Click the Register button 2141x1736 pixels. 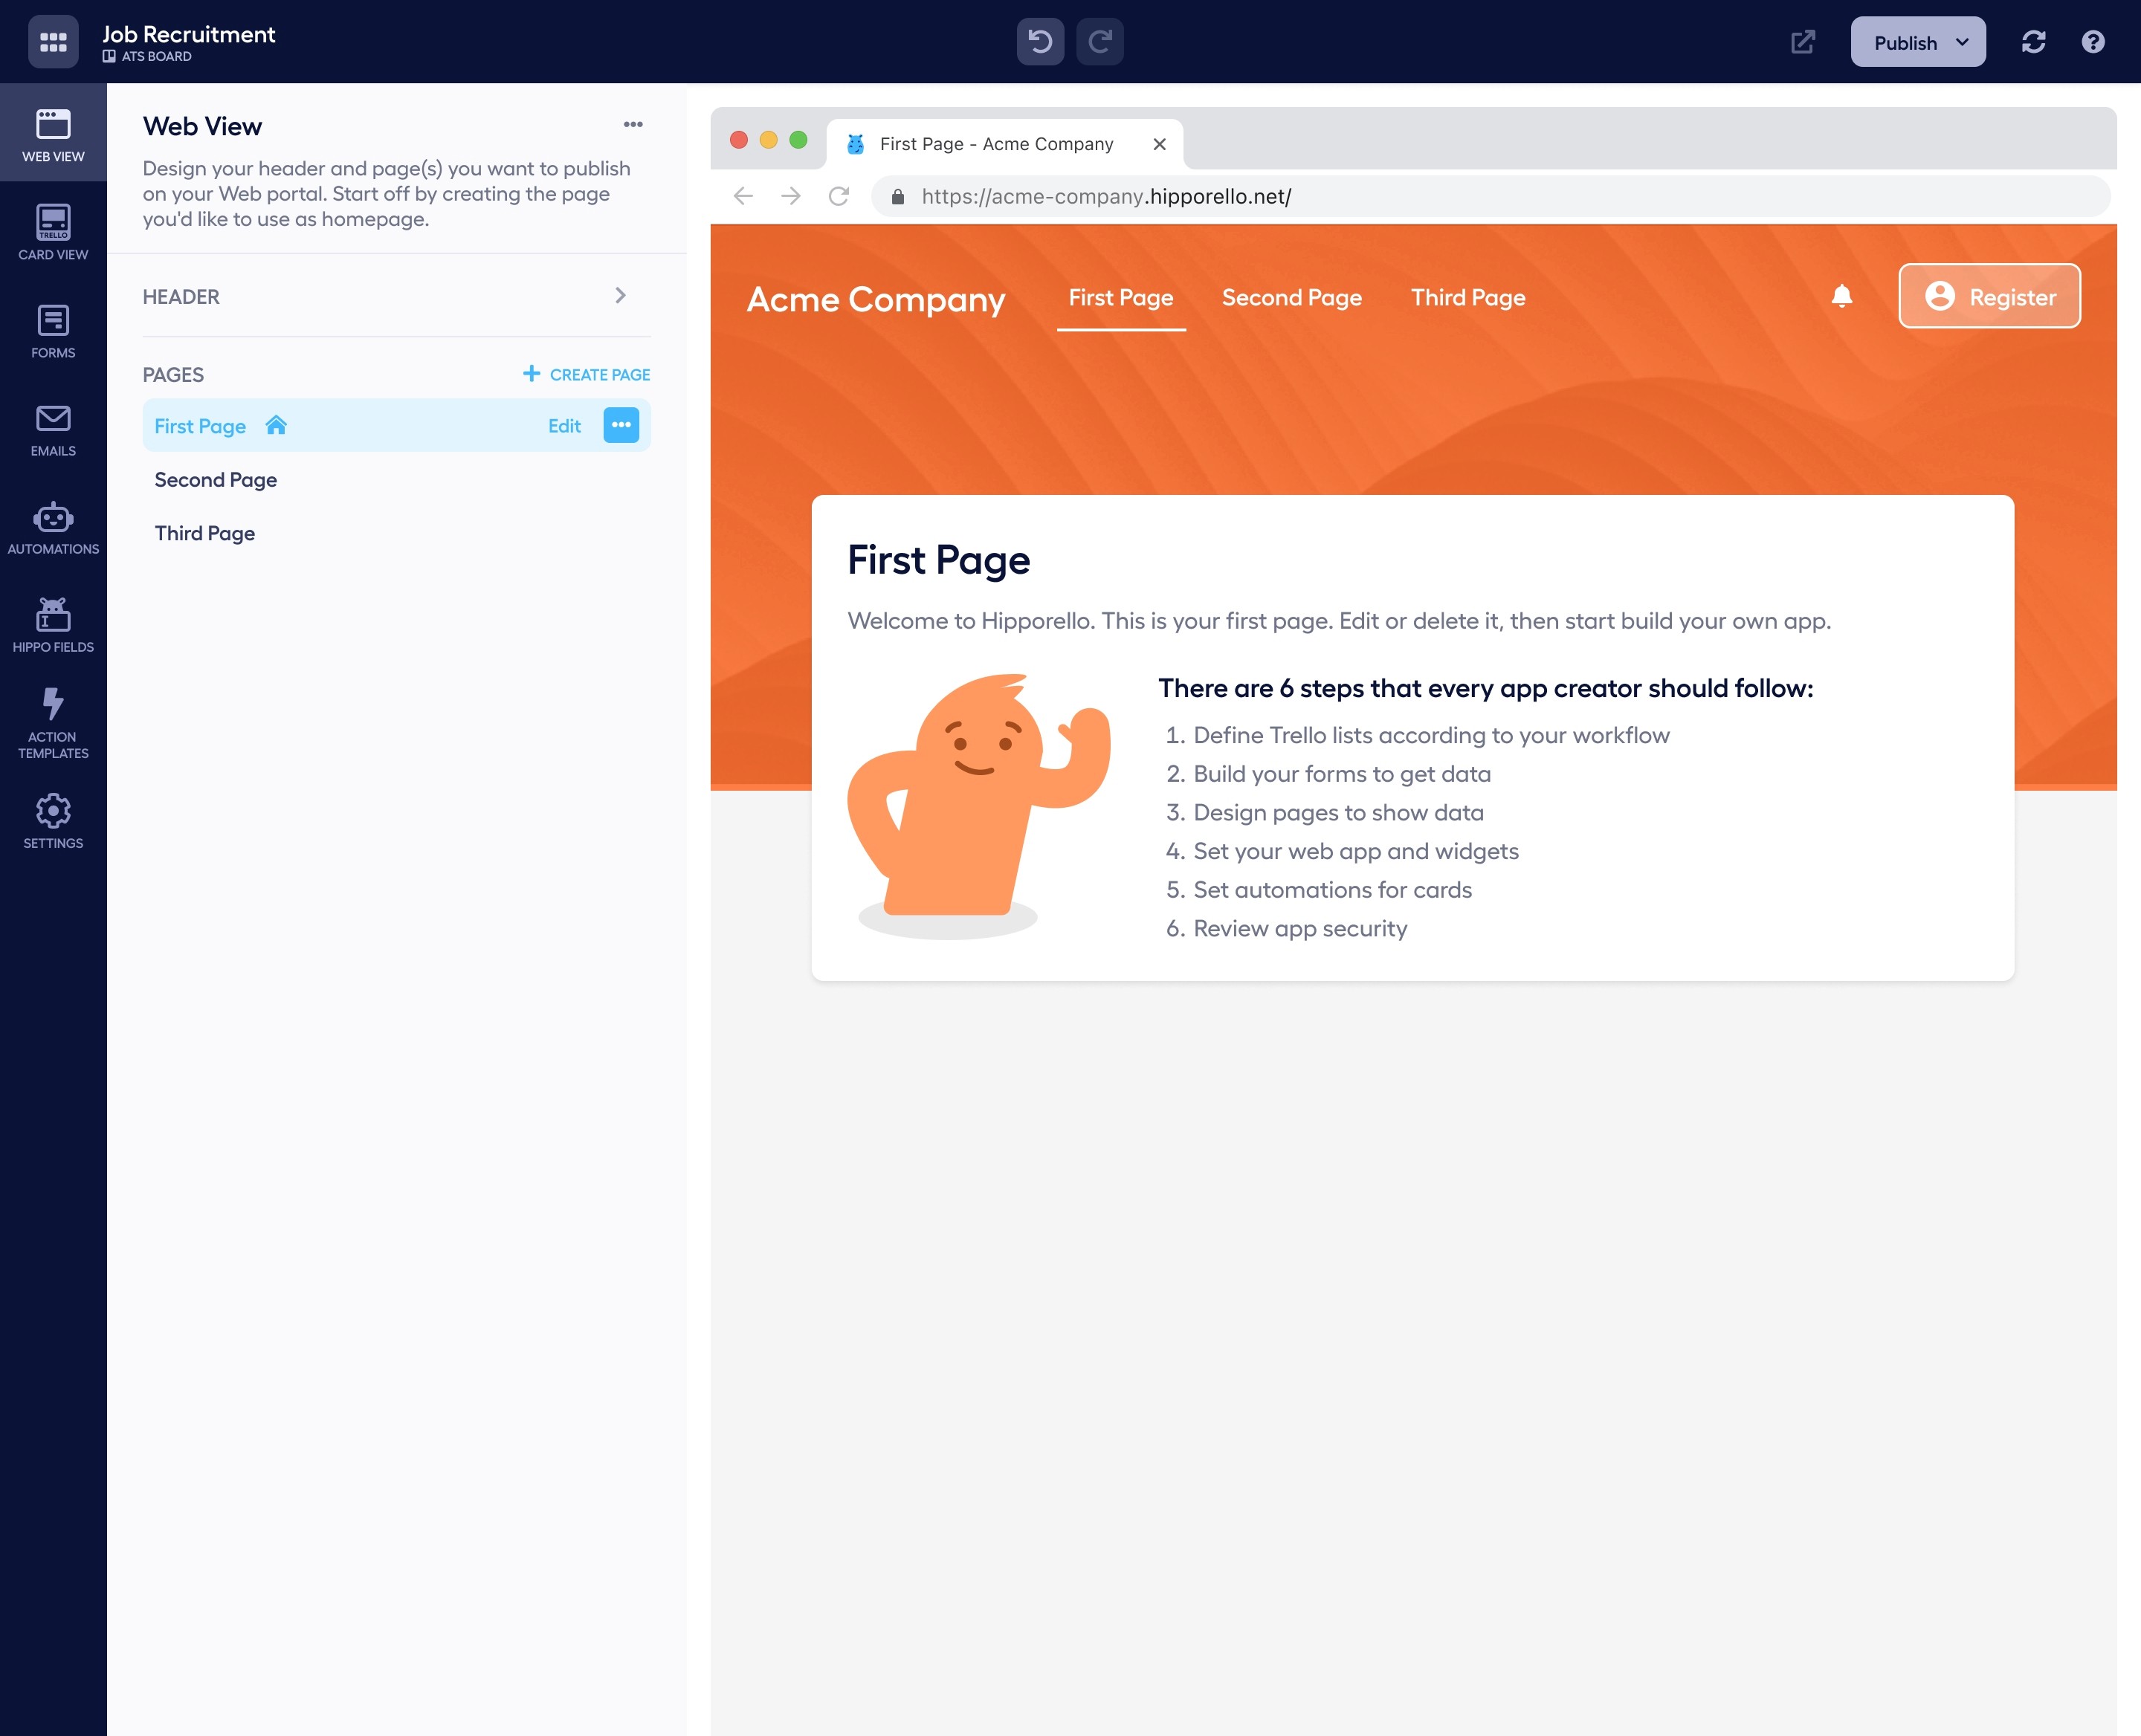tap(1989, 296)
